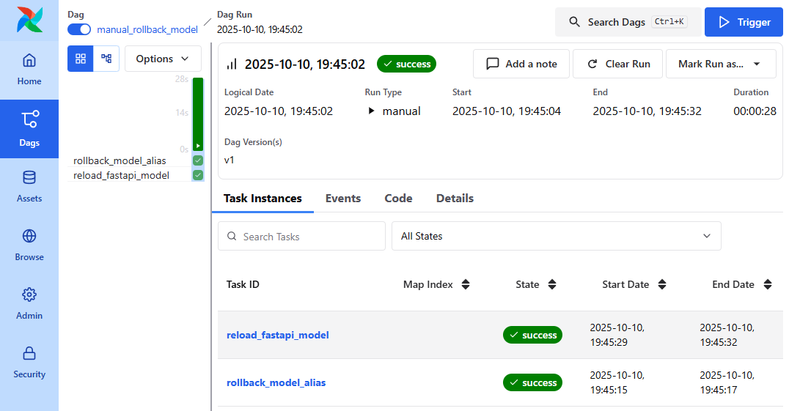
Task: Open the Code tab
Action: click(x=398, y=199)
